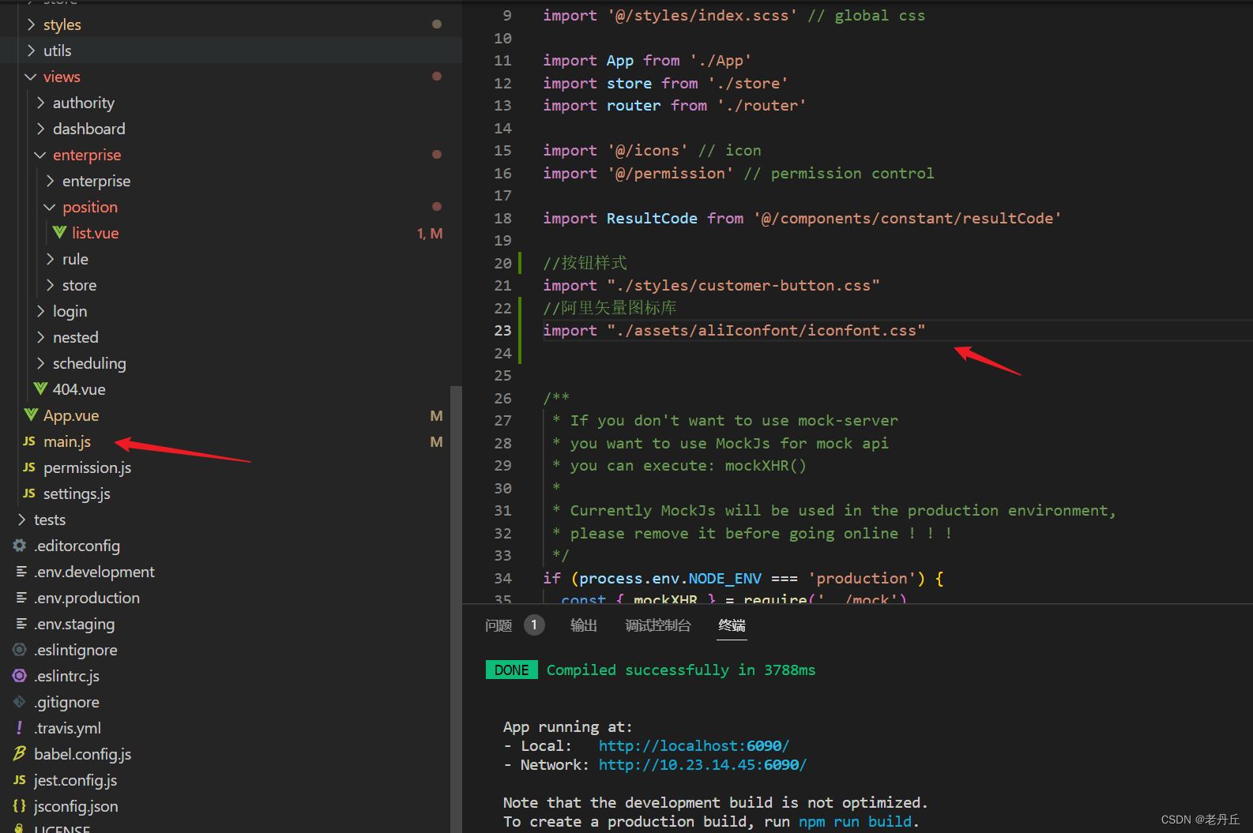Click the exclamation icon beside .travis.yml
This screenshot has height=833, width=1253.
click(x=20, y=728)
